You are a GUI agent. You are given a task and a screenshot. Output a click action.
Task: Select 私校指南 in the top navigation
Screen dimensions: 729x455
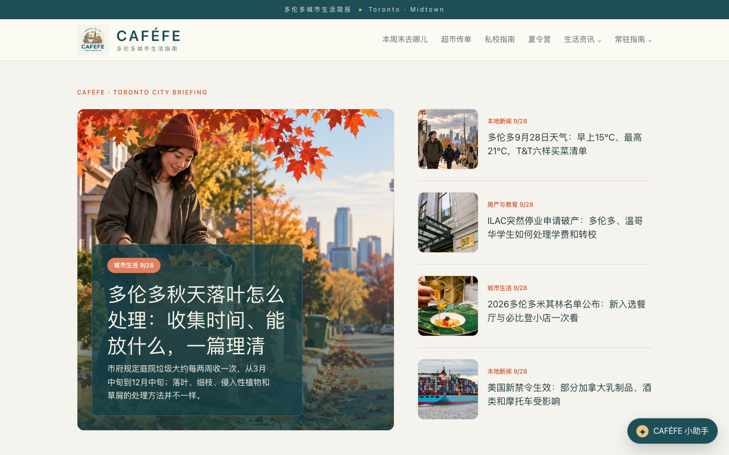[x=500, y=39]
